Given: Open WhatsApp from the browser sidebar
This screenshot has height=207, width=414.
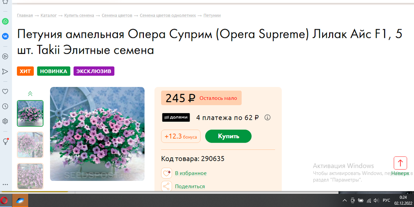Looking at the screenshot, I should [x=5, y=21].
